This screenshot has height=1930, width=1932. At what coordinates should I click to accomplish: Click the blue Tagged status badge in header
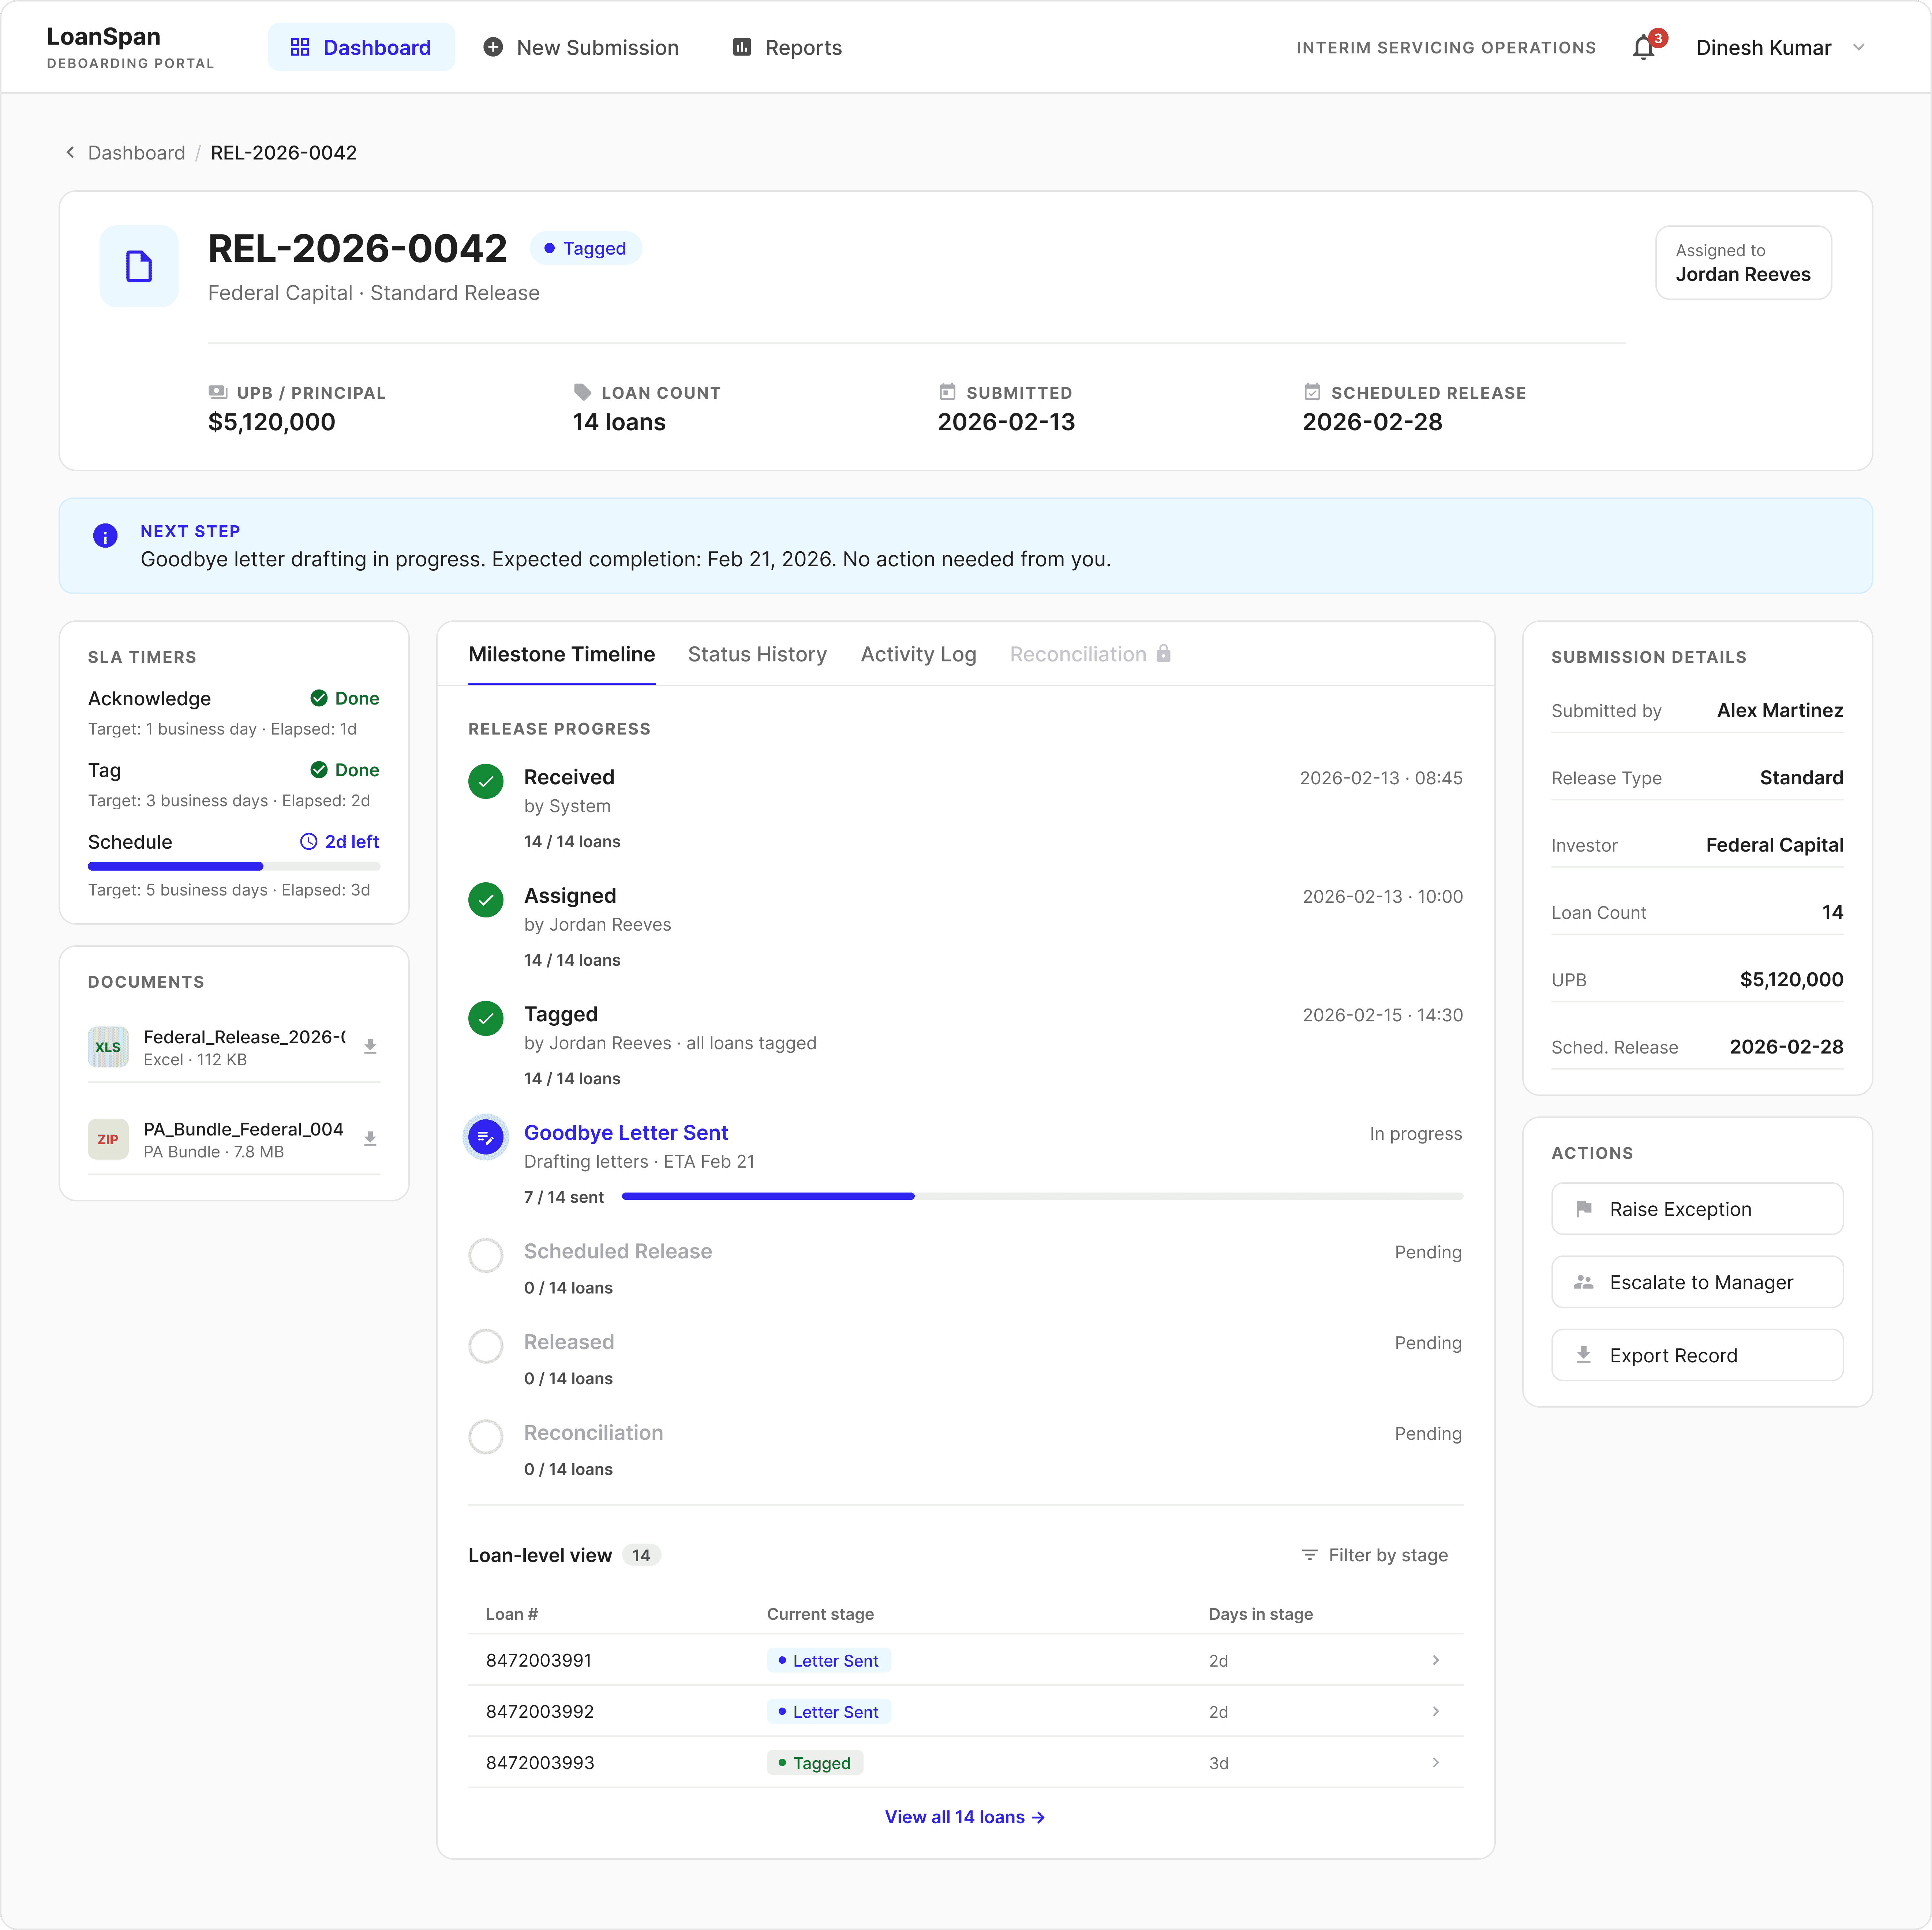point(585,248)
